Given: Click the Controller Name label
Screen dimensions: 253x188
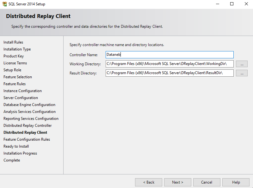Looking at the screenshot, I should (x=83, y=55).
